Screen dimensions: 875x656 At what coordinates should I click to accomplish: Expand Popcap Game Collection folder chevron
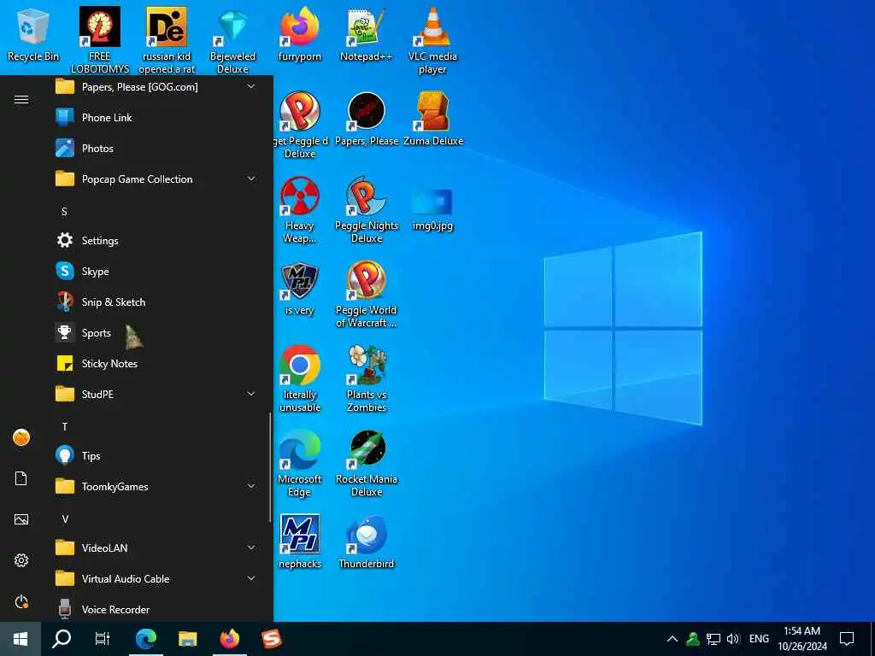[x=251, y=179]
